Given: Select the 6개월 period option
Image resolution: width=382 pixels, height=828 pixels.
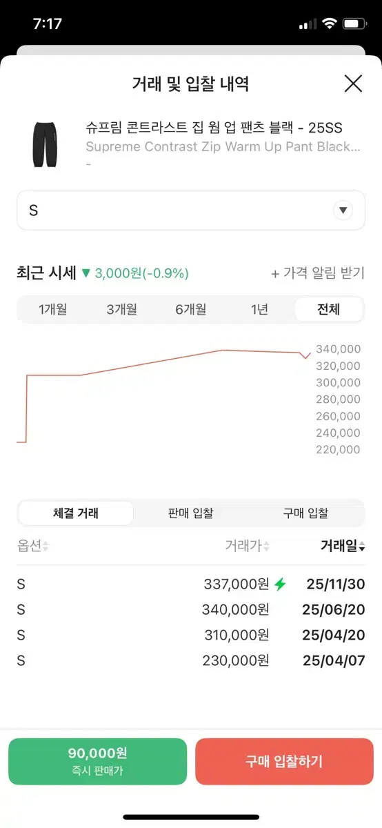Looking at the screenshot, I should pyautogui.click(x=191, y=309).
